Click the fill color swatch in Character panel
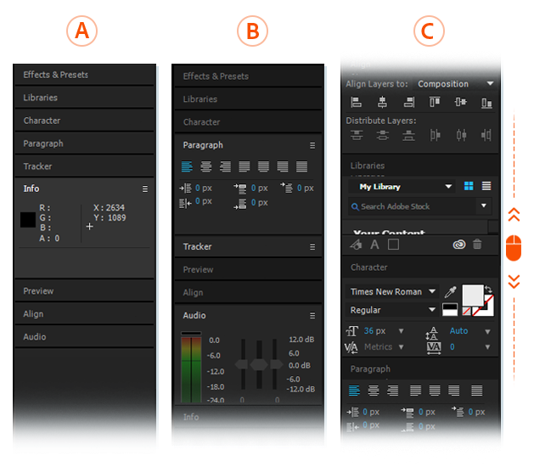 click(x=473, y=295)
